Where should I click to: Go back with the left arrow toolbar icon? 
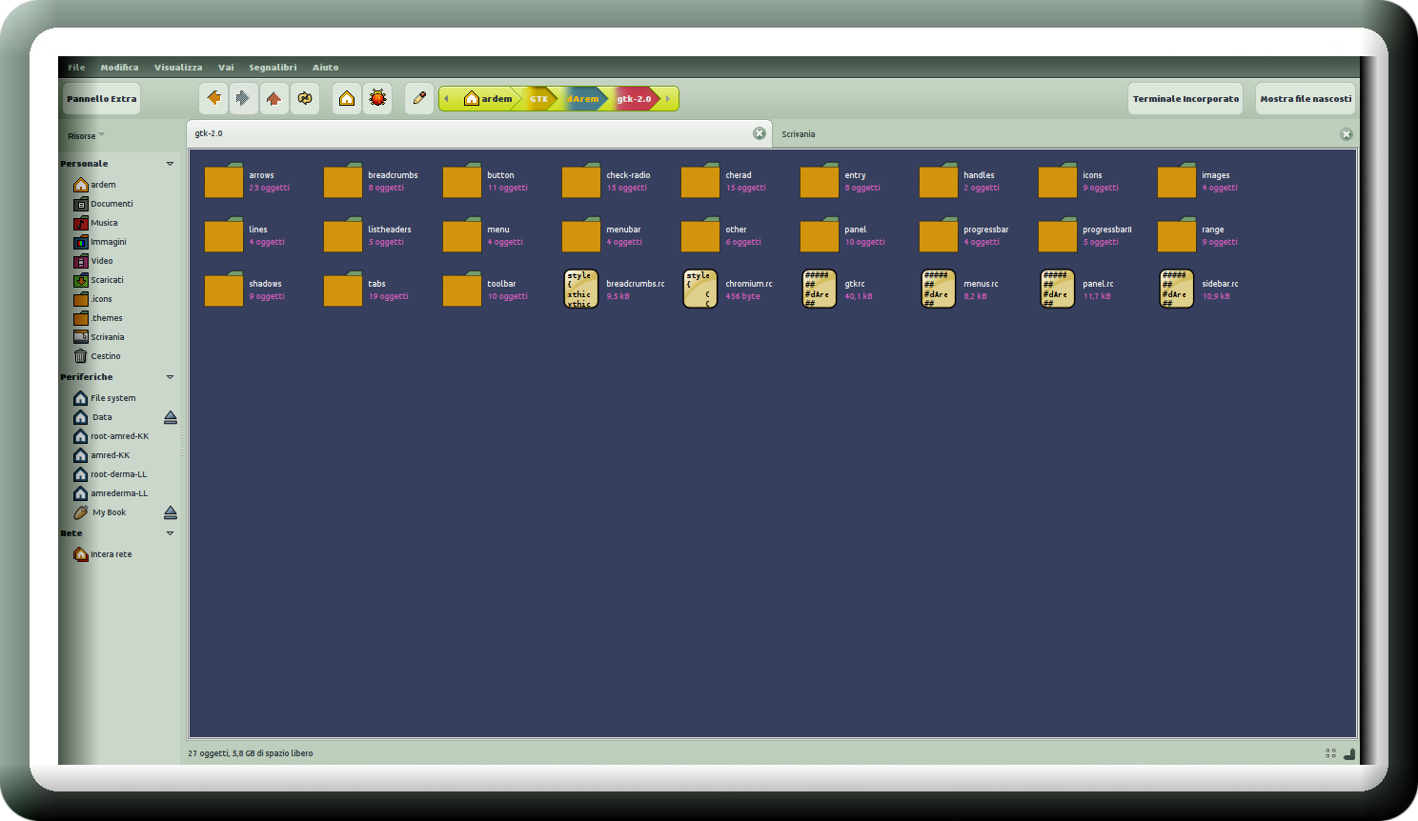(213, 98)
